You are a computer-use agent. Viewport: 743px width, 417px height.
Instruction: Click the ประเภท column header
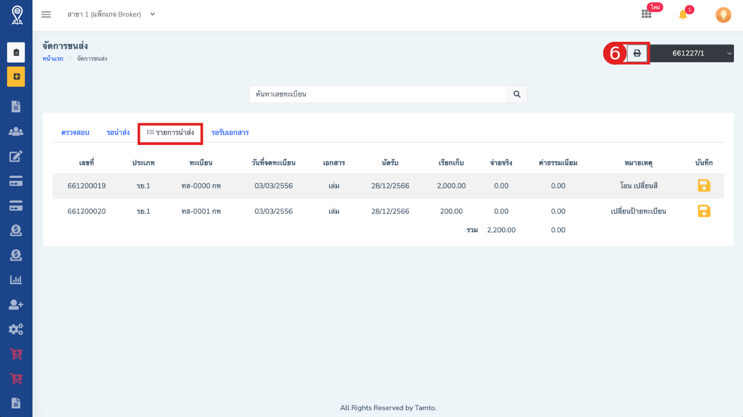click(144, 163)
